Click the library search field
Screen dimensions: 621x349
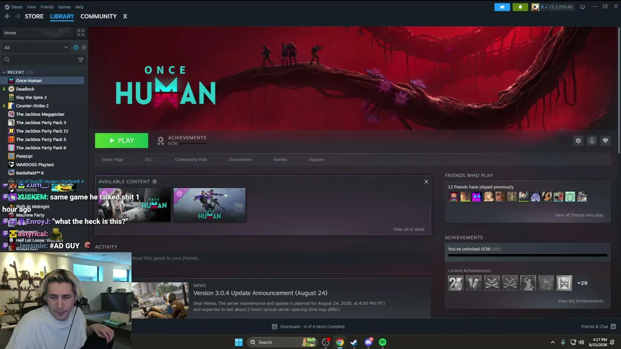click(41, 60)
